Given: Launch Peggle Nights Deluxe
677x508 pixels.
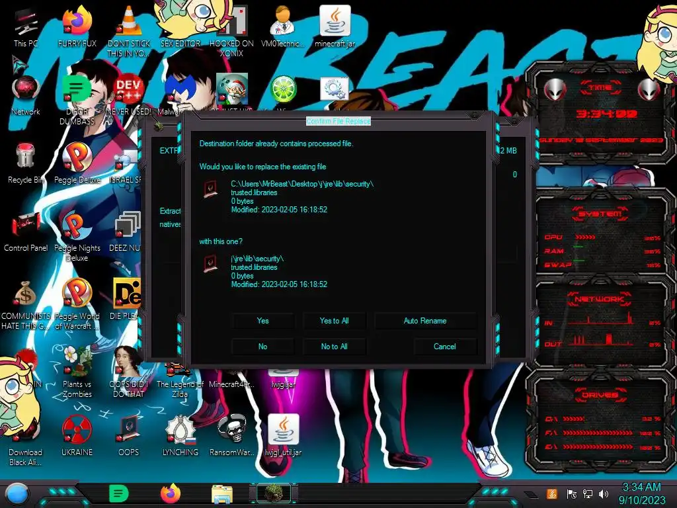Looking at the screenshot, I should click(77, 236).
